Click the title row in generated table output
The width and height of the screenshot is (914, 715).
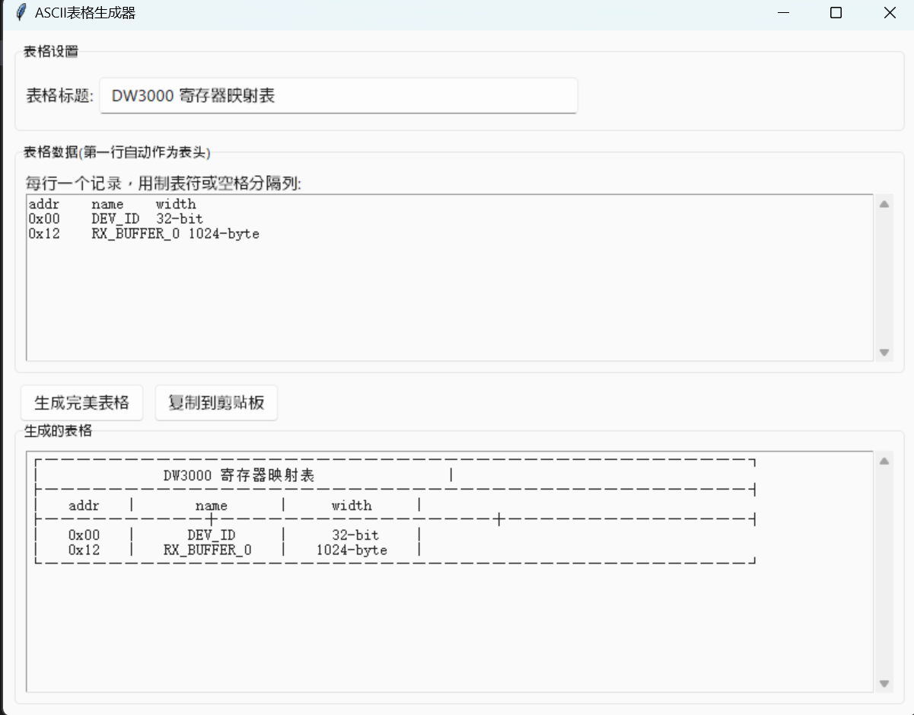pyautogui.click(x=239, y=476)
